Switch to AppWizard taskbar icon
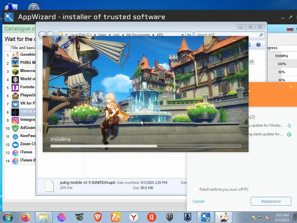297x223 pixels. coord(206,217)
